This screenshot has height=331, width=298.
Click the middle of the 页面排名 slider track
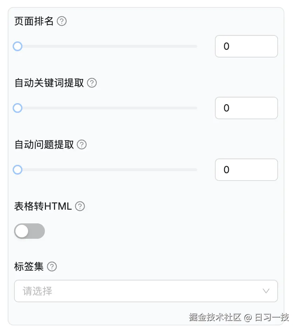pyautogui.click(x=107, y=46)
